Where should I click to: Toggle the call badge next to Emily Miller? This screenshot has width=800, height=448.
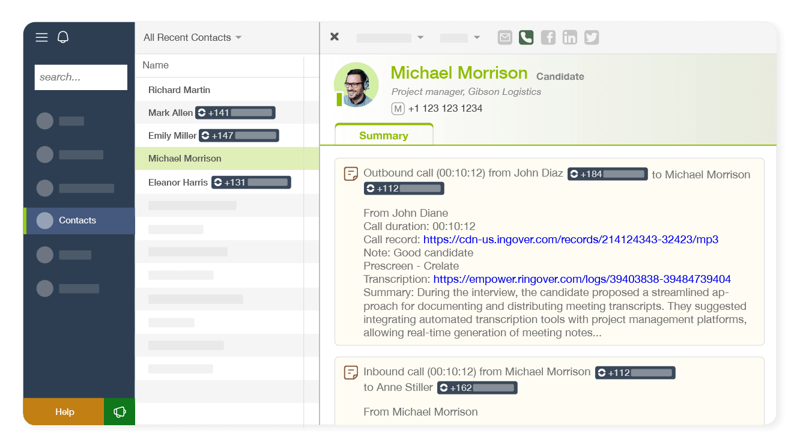(238, 135)
